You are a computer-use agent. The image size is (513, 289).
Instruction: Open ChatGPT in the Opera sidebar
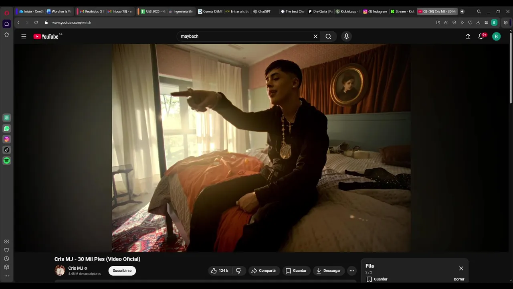[6, 118]
